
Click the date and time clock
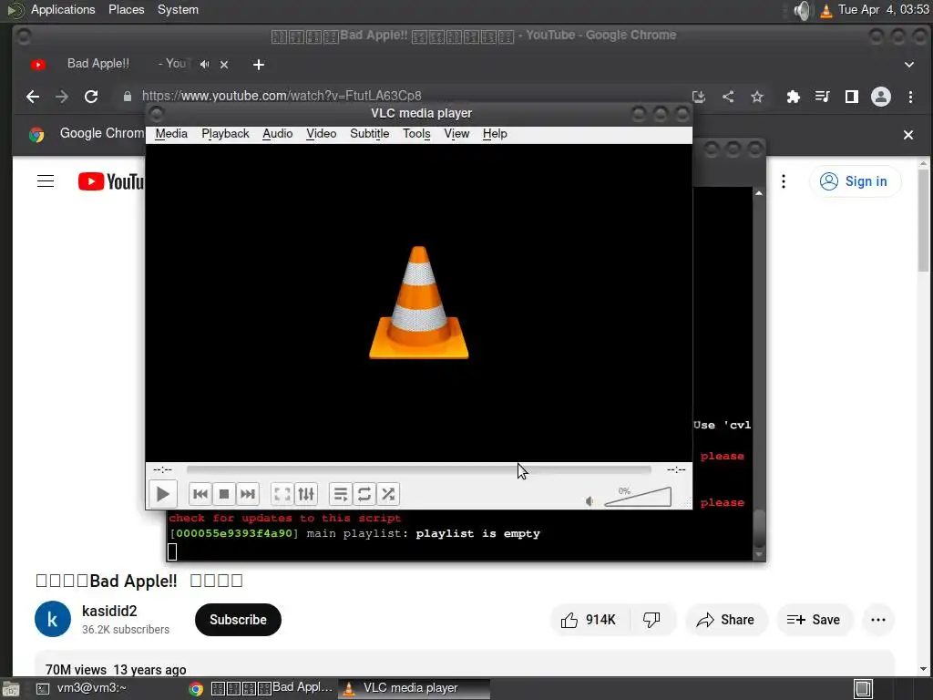tap(884, 9)
